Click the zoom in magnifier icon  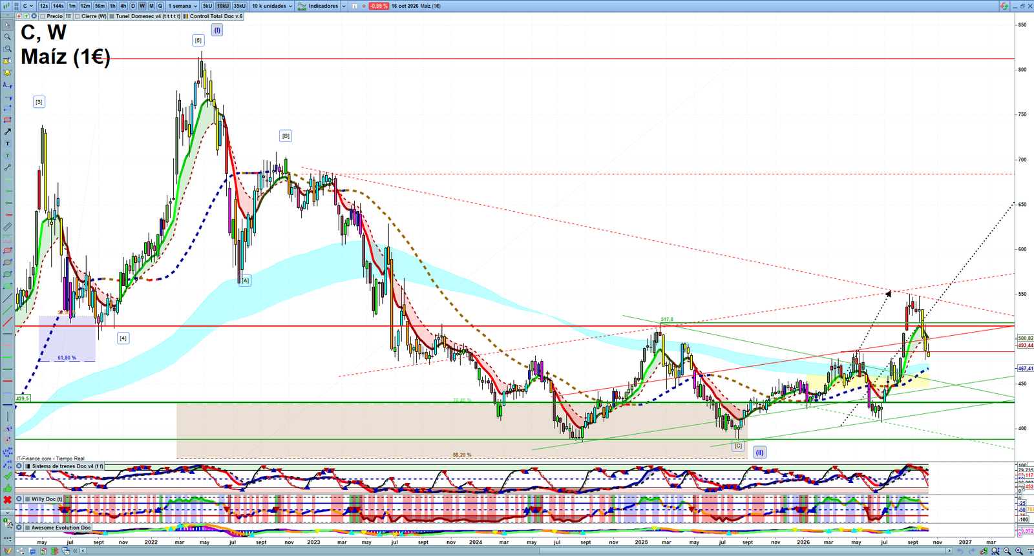[x=1019, y=551]
